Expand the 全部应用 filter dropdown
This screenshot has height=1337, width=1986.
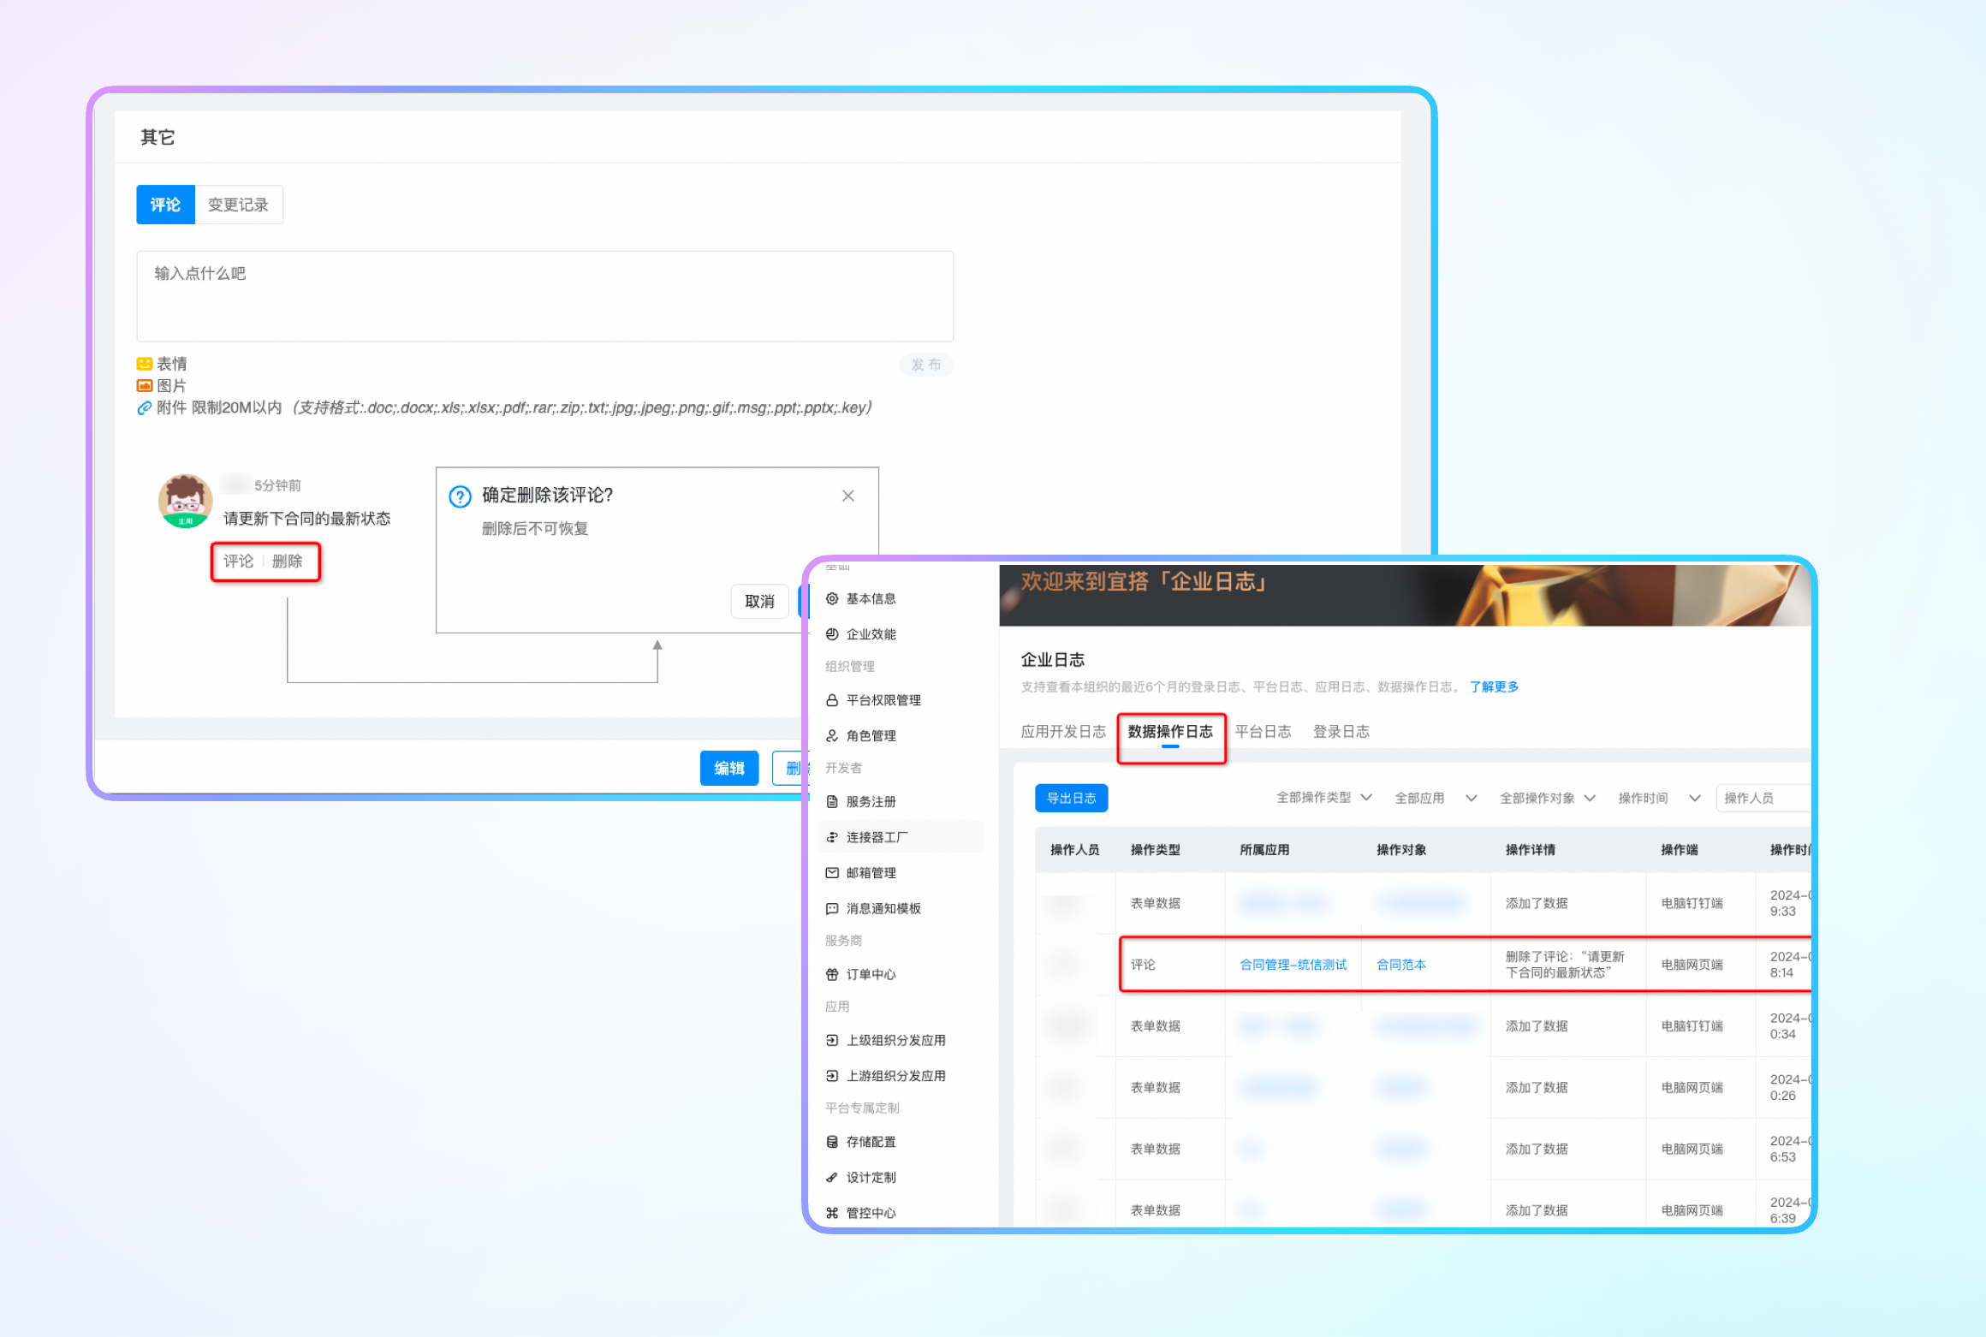(x=1435, y=799)
